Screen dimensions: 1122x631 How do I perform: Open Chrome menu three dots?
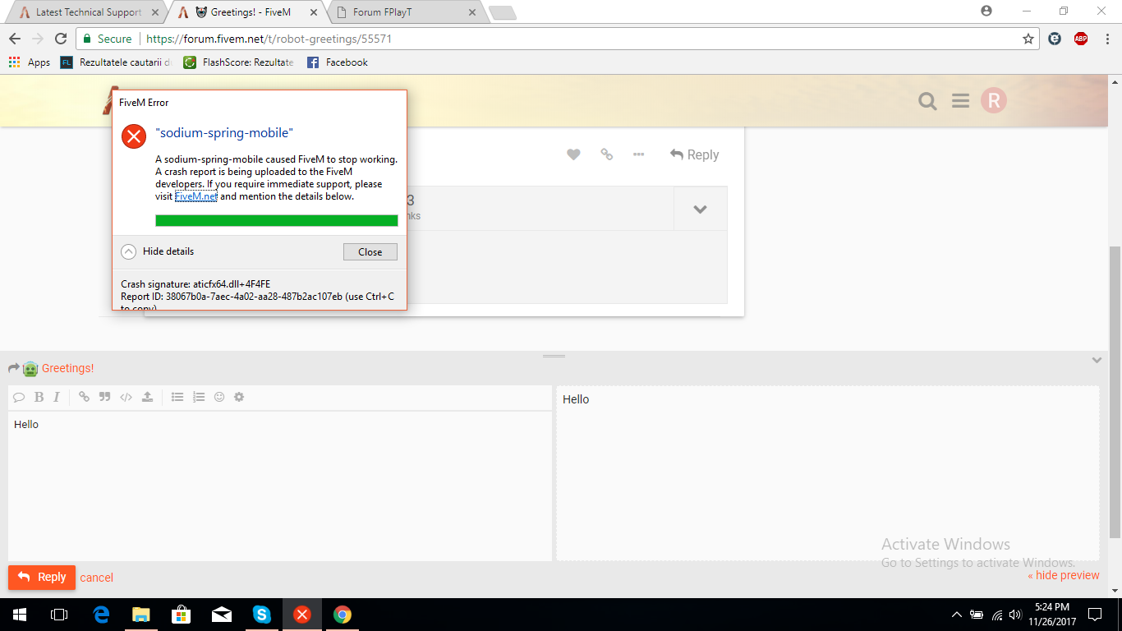[1106, 39]
